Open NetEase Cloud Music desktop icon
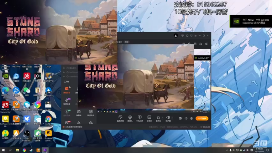Screen dimensions: 272x153 click(x=27, y=77)
